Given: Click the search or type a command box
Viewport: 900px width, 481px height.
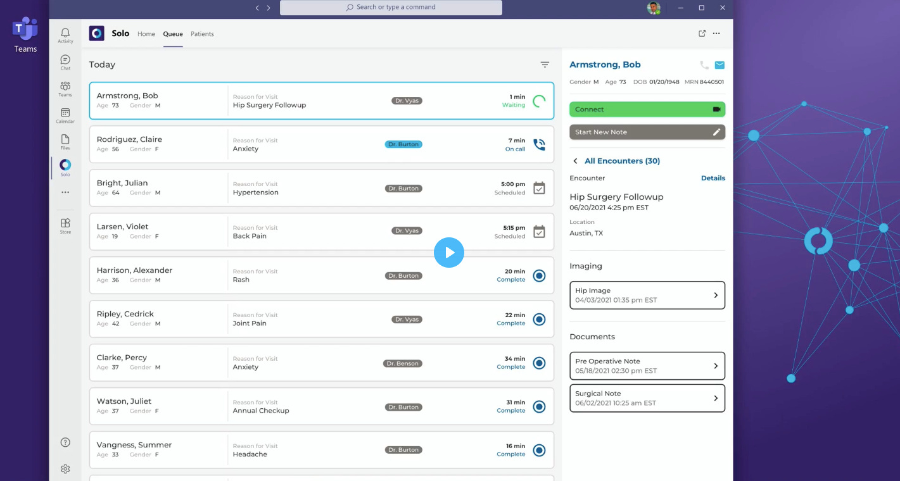Looking at the screenshot, I should 391,8.
